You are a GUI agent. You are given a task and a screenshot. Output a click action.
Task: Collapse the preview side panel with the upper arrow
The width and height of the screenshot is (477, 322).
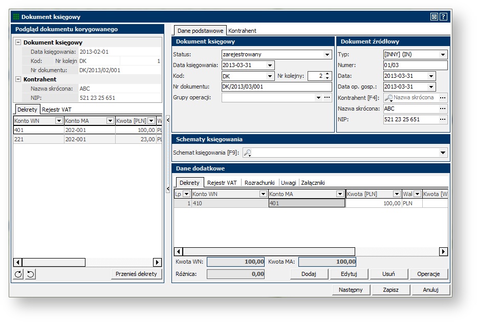(168, 120)
